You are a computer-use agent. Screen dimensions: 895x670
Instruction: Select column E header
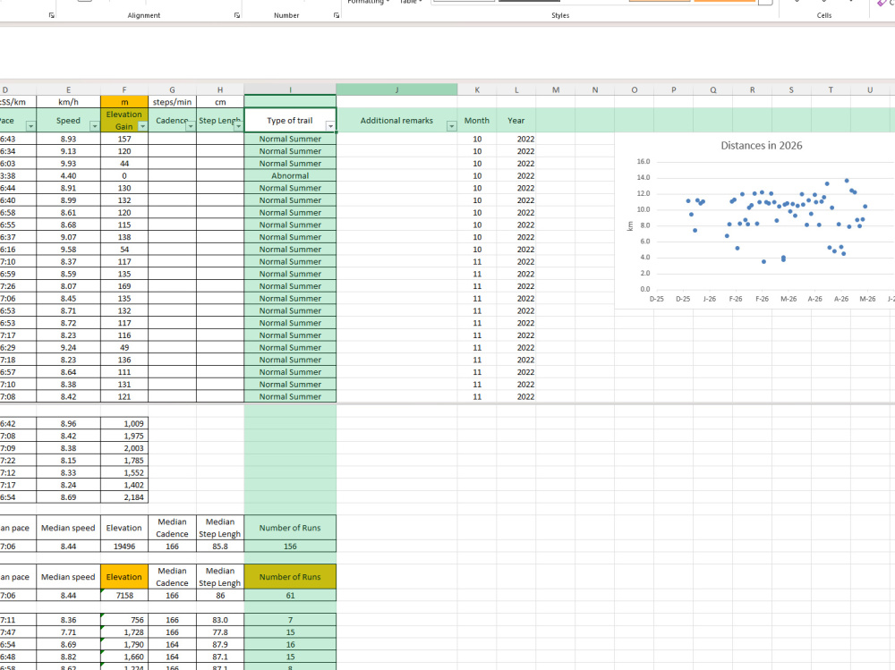coord(69,89)
